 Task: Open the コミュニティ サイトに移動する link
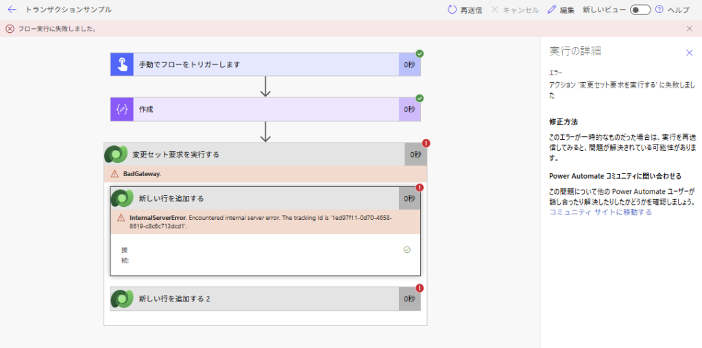(x=600, y=212)
